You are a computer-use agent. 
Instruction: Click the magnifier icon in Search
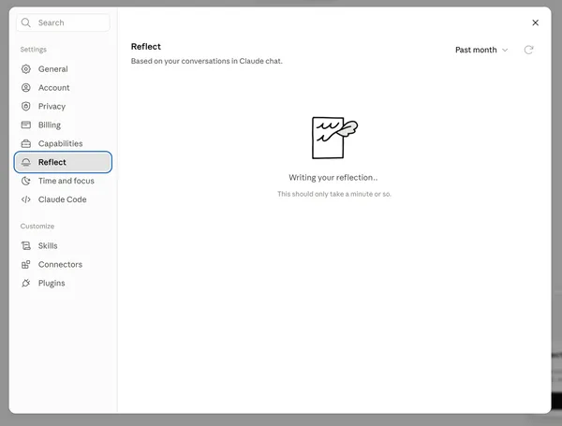[x=26, y=22]
